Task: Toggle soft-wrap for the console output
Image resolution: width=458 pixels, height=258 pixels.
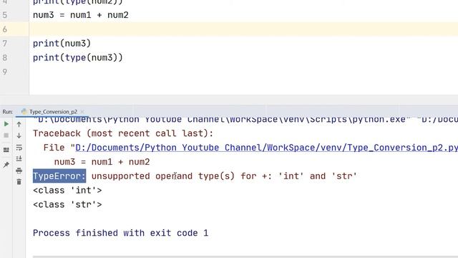Action: [x=19, y=148]
